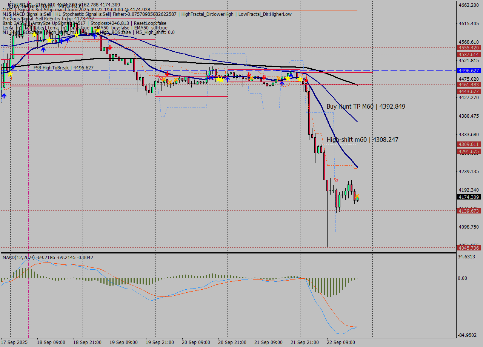The image size is (483, 347).
Task: Click the MACD(12,26,9) indicator label
Action: (19, 257)
